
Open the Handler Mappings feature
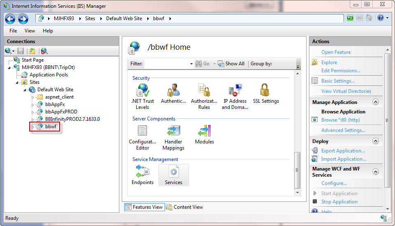coord(173,137)
